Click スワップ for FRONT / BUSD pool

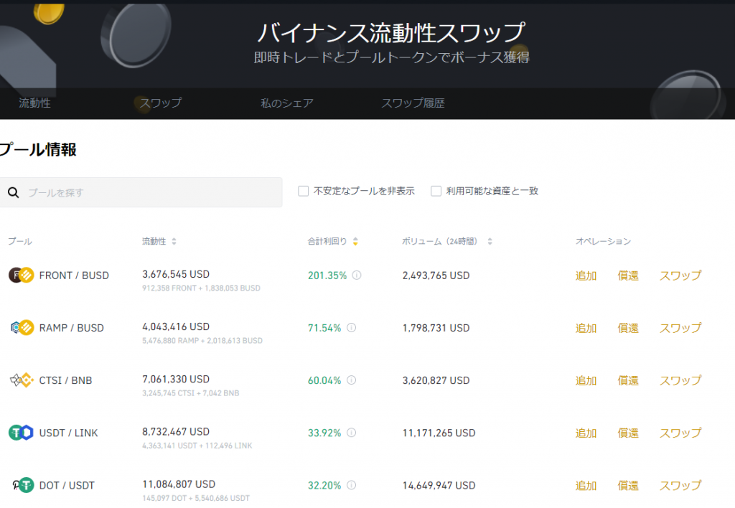[680, 276]
